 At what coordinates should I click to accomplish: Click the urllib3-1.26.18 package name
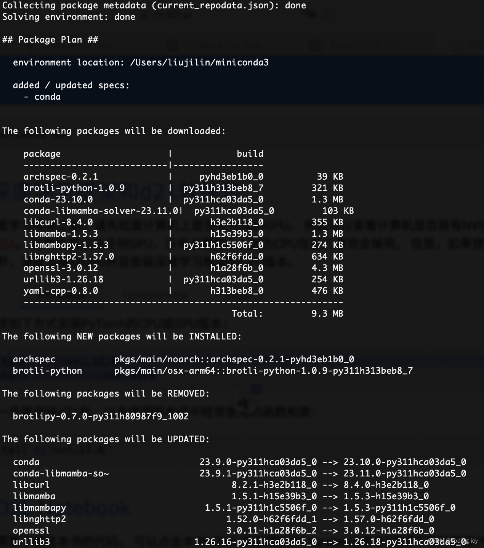coord(63,280)
